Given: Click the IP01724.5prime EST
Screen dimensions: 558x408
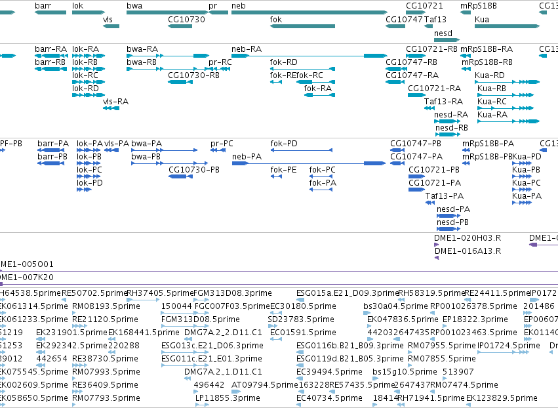Looking at the screenshot, I should point(503,352).
